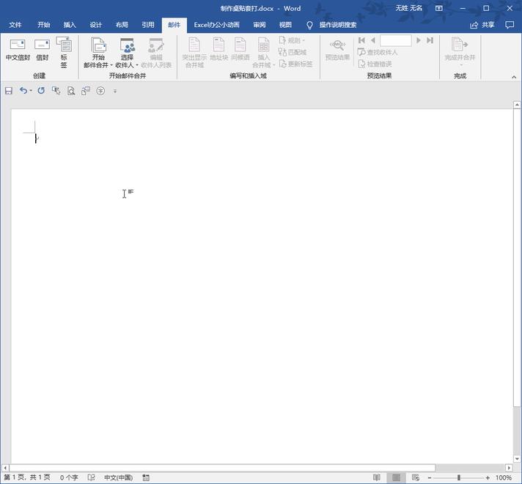Click the account name 无姓 无名
This screenshot has height=484, width=522.
[x=408, y=8]
